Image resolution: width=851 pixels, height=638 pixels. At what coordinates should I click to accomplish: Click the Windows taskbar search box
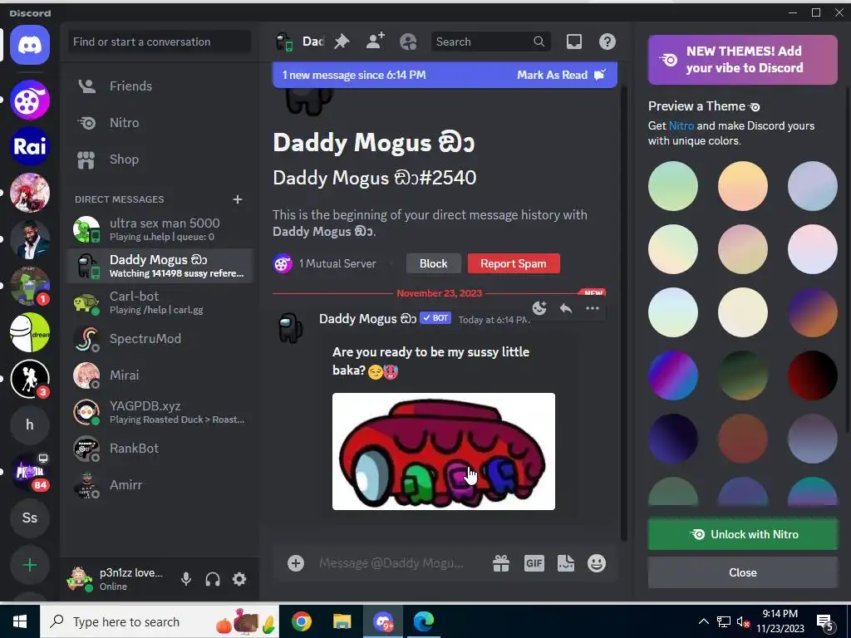click(x=160, y=621)
